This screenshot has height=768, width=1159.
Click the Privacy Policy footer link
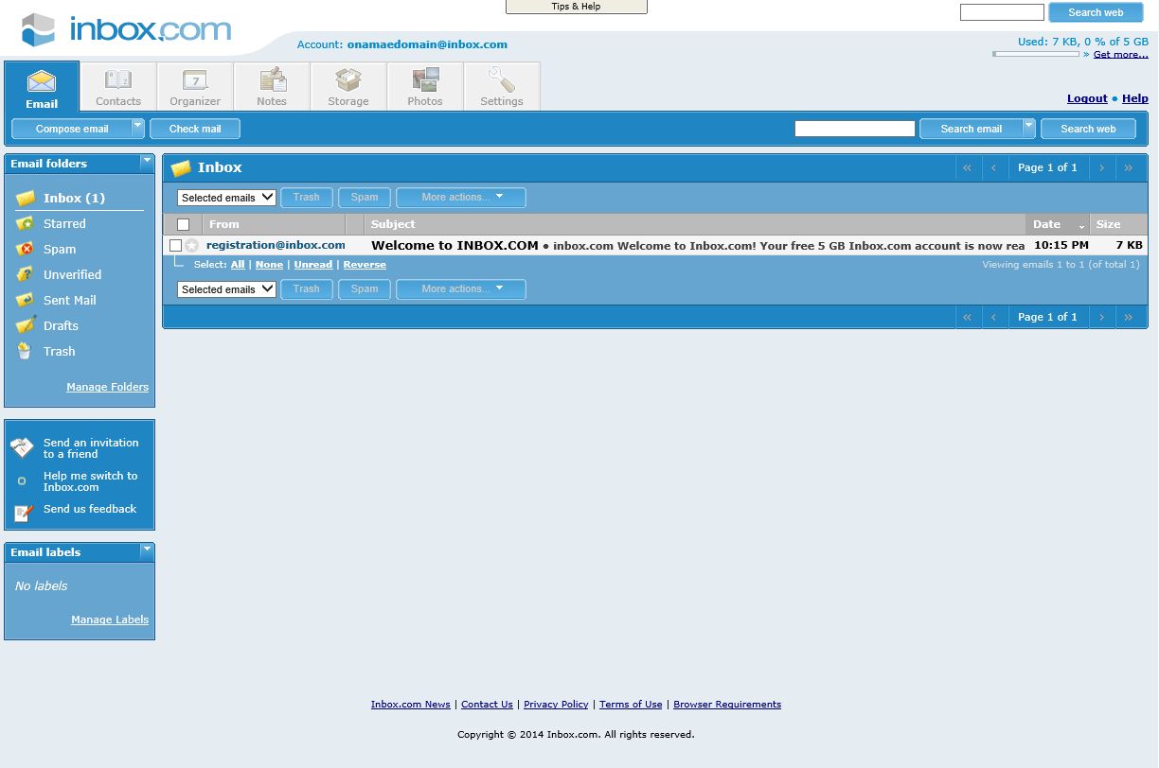click(x=556, y=705)
